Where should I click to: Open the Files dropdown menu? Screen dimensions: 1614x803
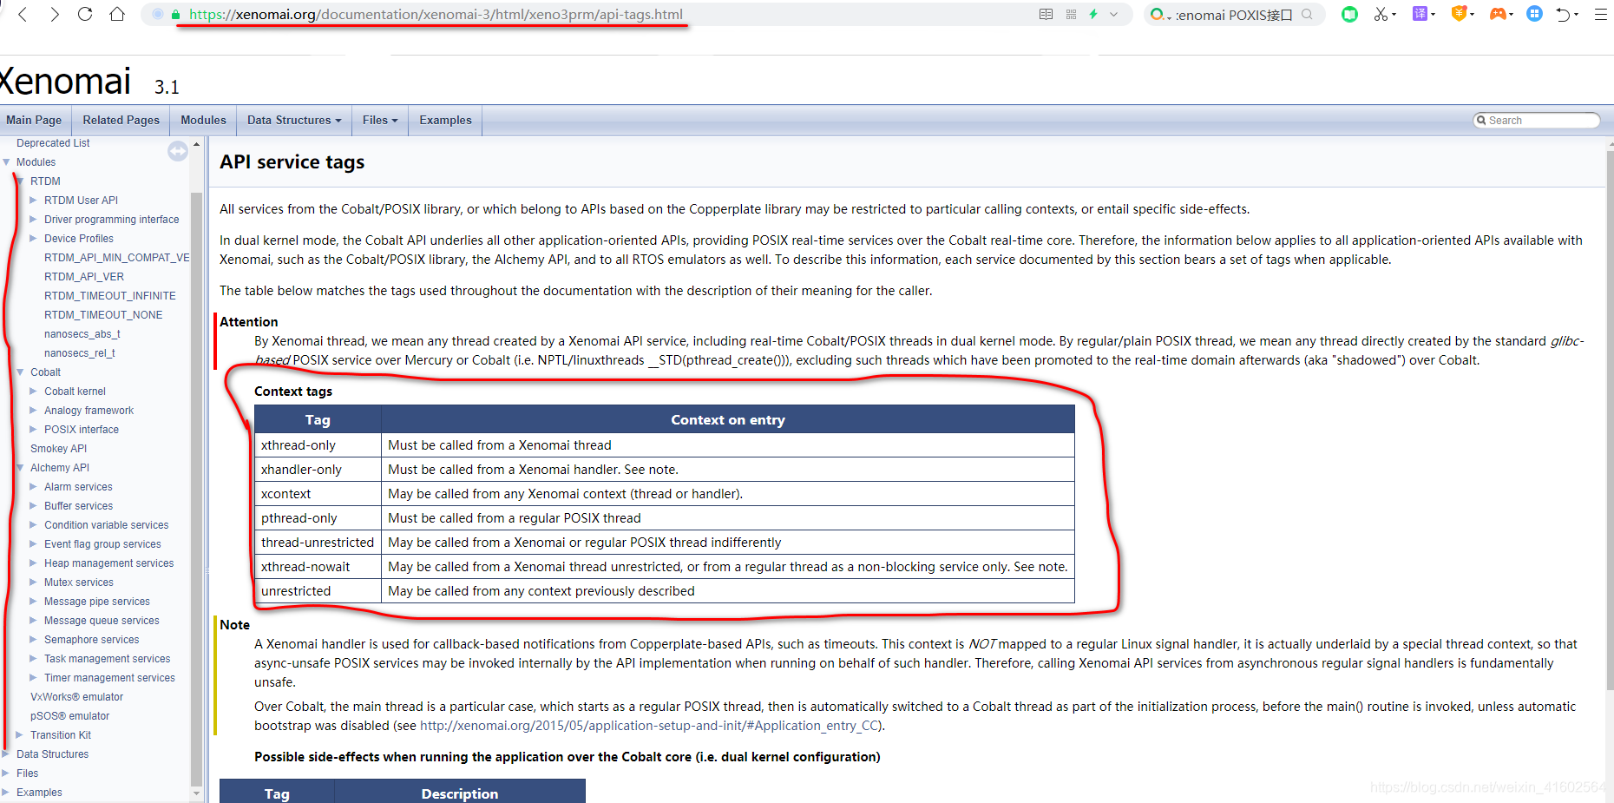click(x=380, y=120)
